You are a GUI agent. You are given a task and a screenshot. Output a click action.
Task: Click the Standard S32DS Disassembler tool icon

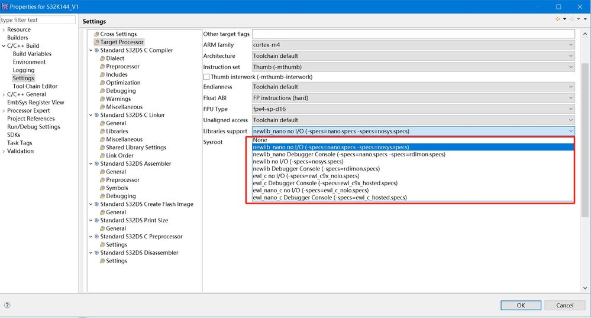[96, 253]
